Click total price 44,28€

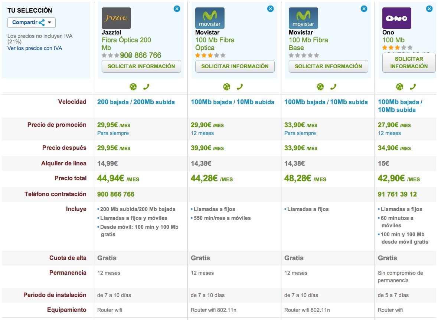212,178
